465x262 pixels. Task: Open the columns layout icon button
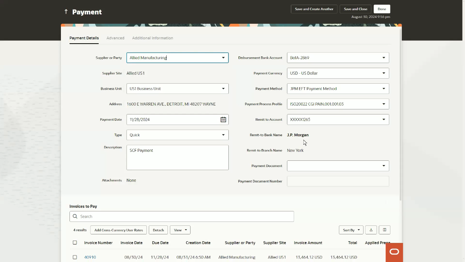[x=385, y=230]
